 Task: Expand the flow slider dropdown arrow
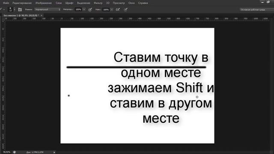(x=112, y=9)
